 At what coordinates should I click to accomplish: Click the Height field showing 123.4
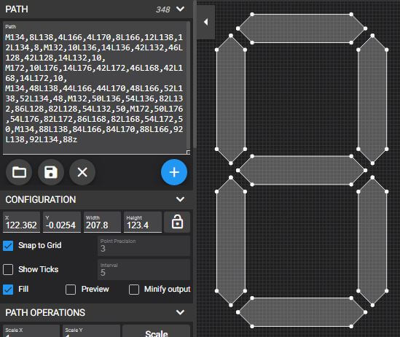coord(143,222)
